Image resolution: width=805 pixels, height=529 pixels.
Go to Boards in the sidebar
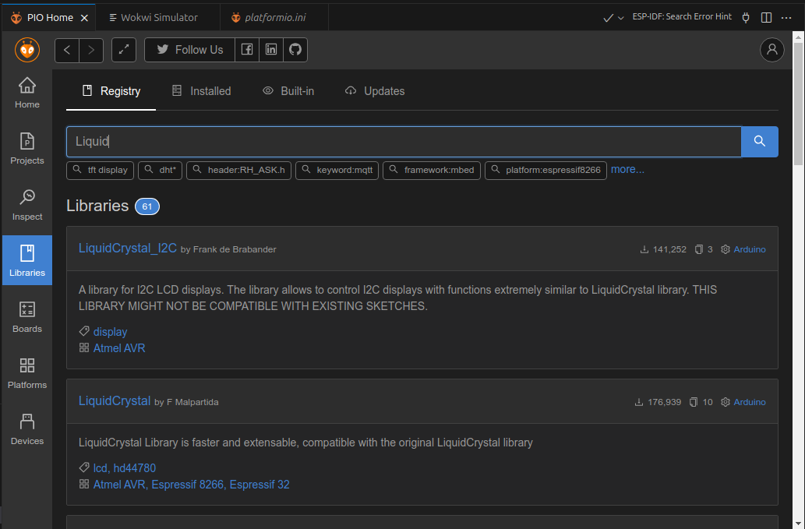[27, 317]
